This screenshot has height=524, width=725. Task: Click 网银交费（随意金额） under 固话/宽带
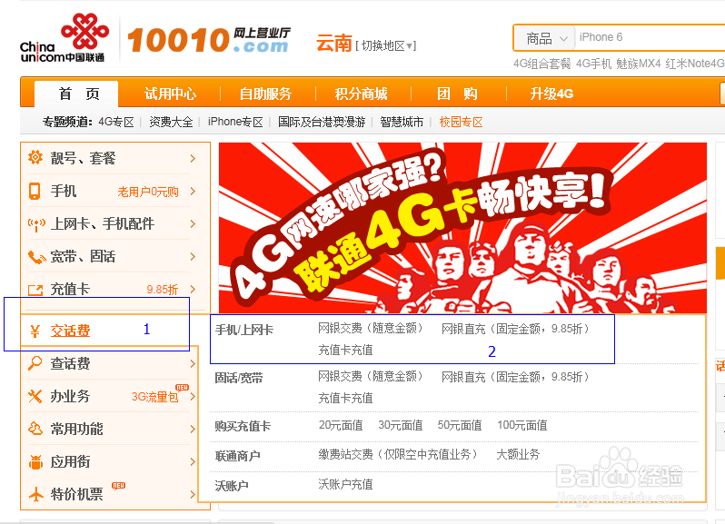371,377
